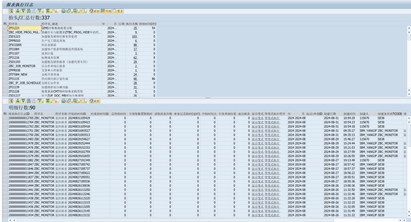Viewport: 411px width, 222px height.
Task: Open the Export dropdown in the lower detail toolbar
Action: pos(76,101)
